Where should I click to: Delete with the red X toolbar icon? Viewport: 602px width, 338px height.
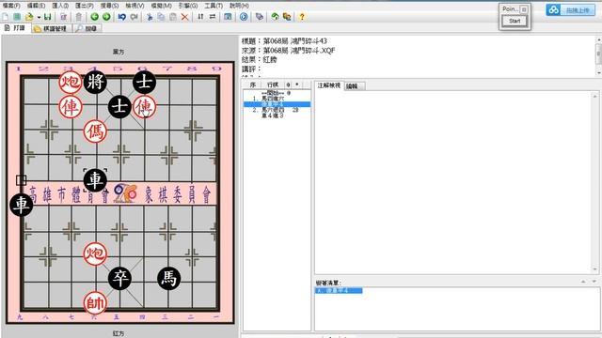(184, 17)
